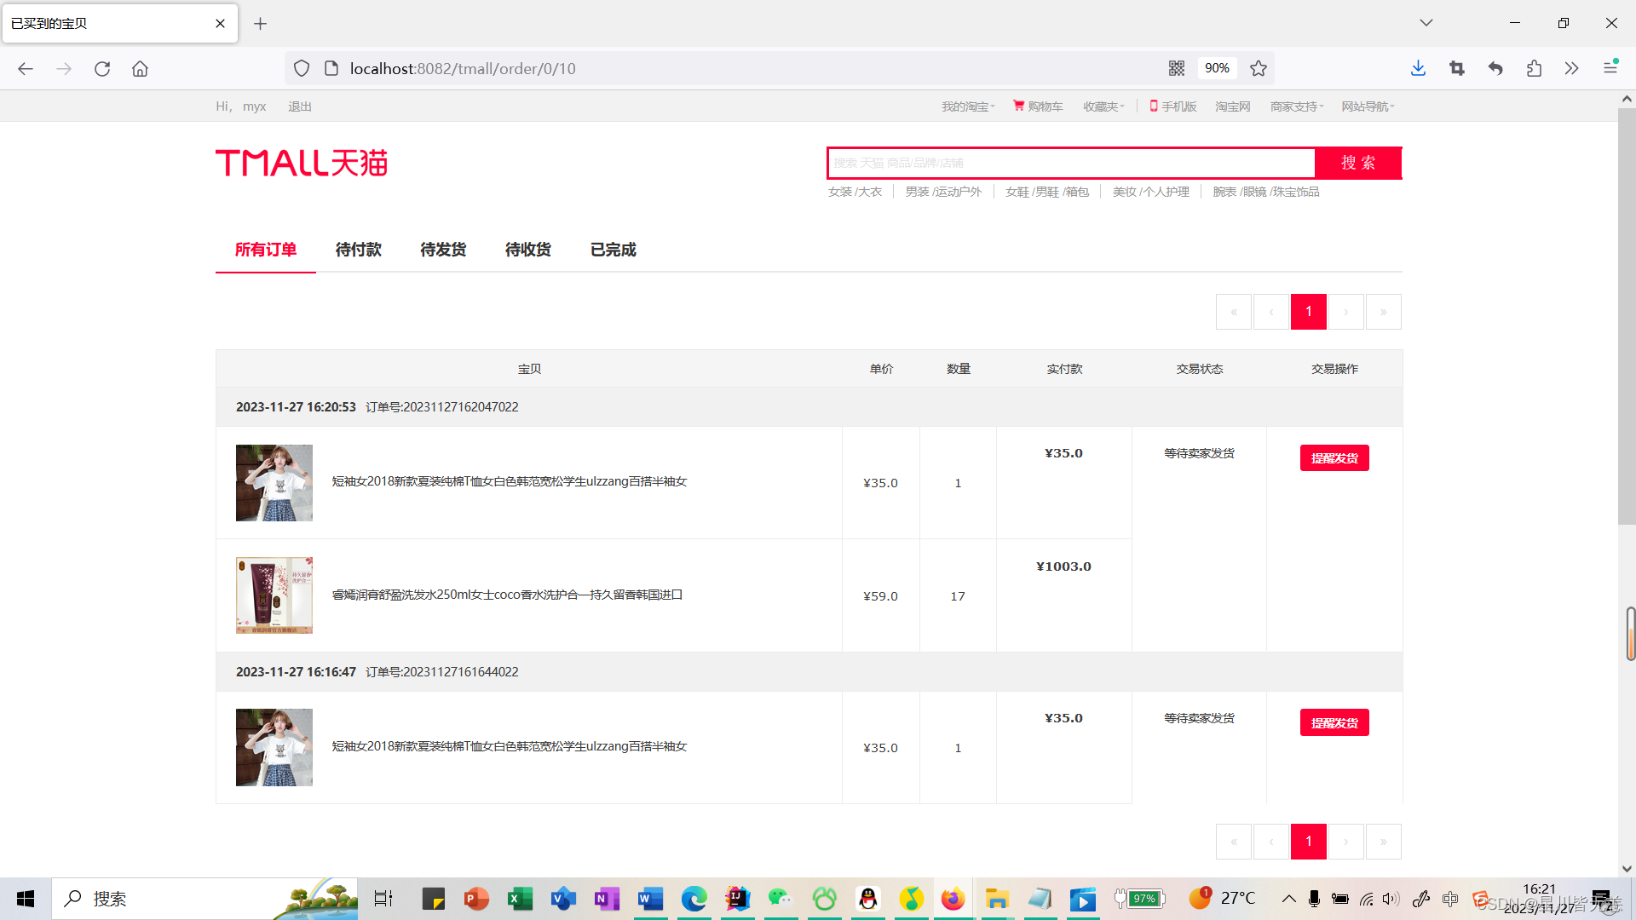The width and height of the screenshot is (1636, 920).
Task: Open Windows Task View icon
Action: coord(383,899)
